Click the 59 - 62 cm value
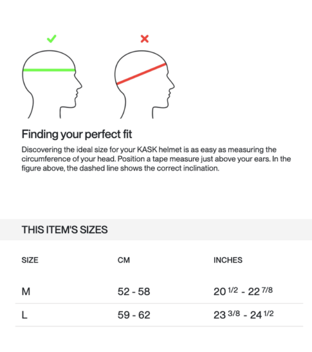Image resolution: width=312 pixels, height=352 pixels. pos(134,315)
